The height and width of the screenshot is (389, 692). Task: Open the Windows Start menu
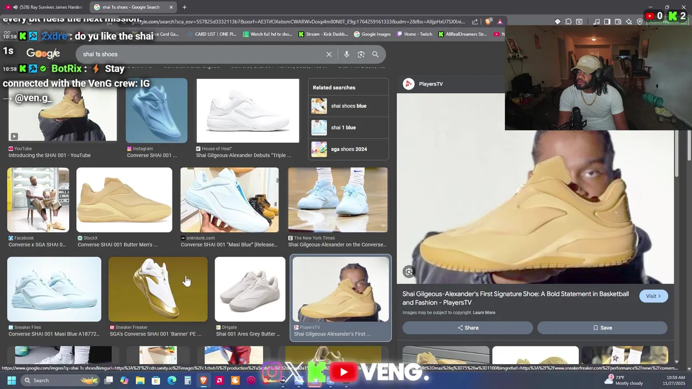point(11,380)
